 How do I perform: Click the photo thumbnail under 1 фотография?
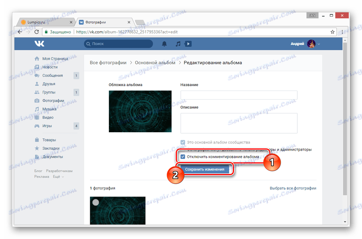click(118, 210)
